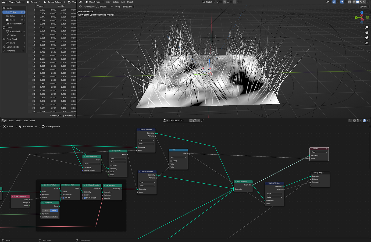Switch perspective/orthographic with the grid icon

(367, 43)
